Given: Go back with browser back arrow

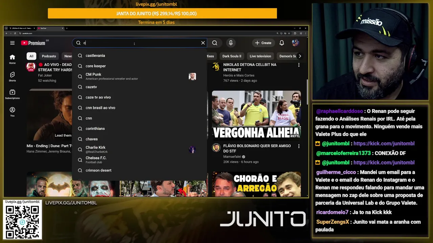Looking at the screenshot, I should (6, 33).
